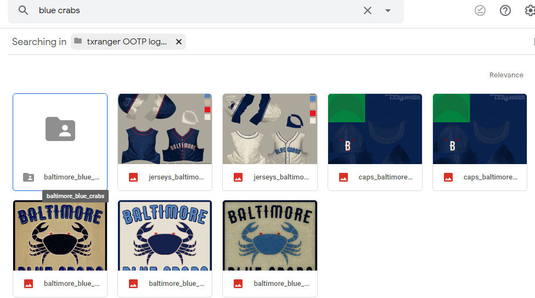Open the second caps_baltimore image preview
The width and height of the screenshot is (535, 298).
click(x=480, y=129)
